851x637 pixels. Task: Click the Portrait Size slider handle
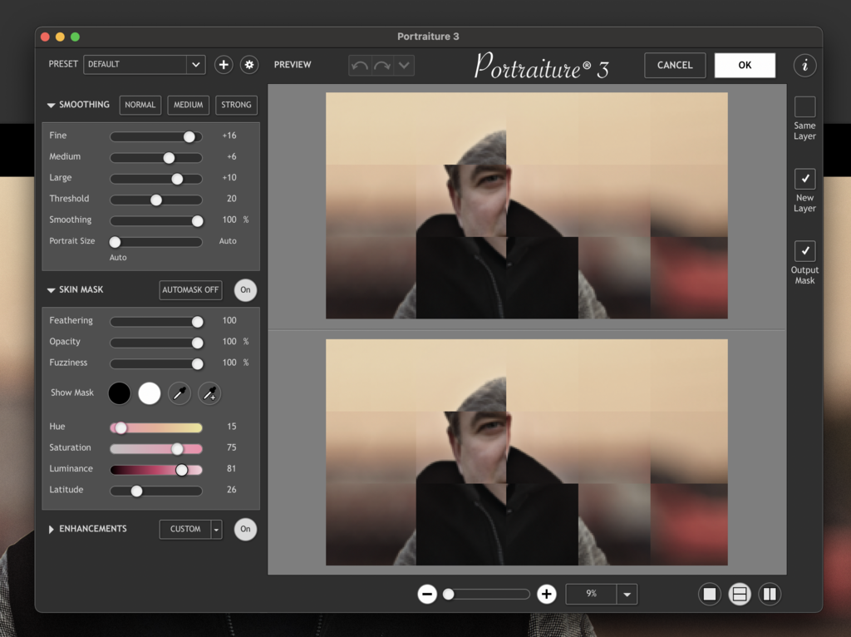[115, 242]
